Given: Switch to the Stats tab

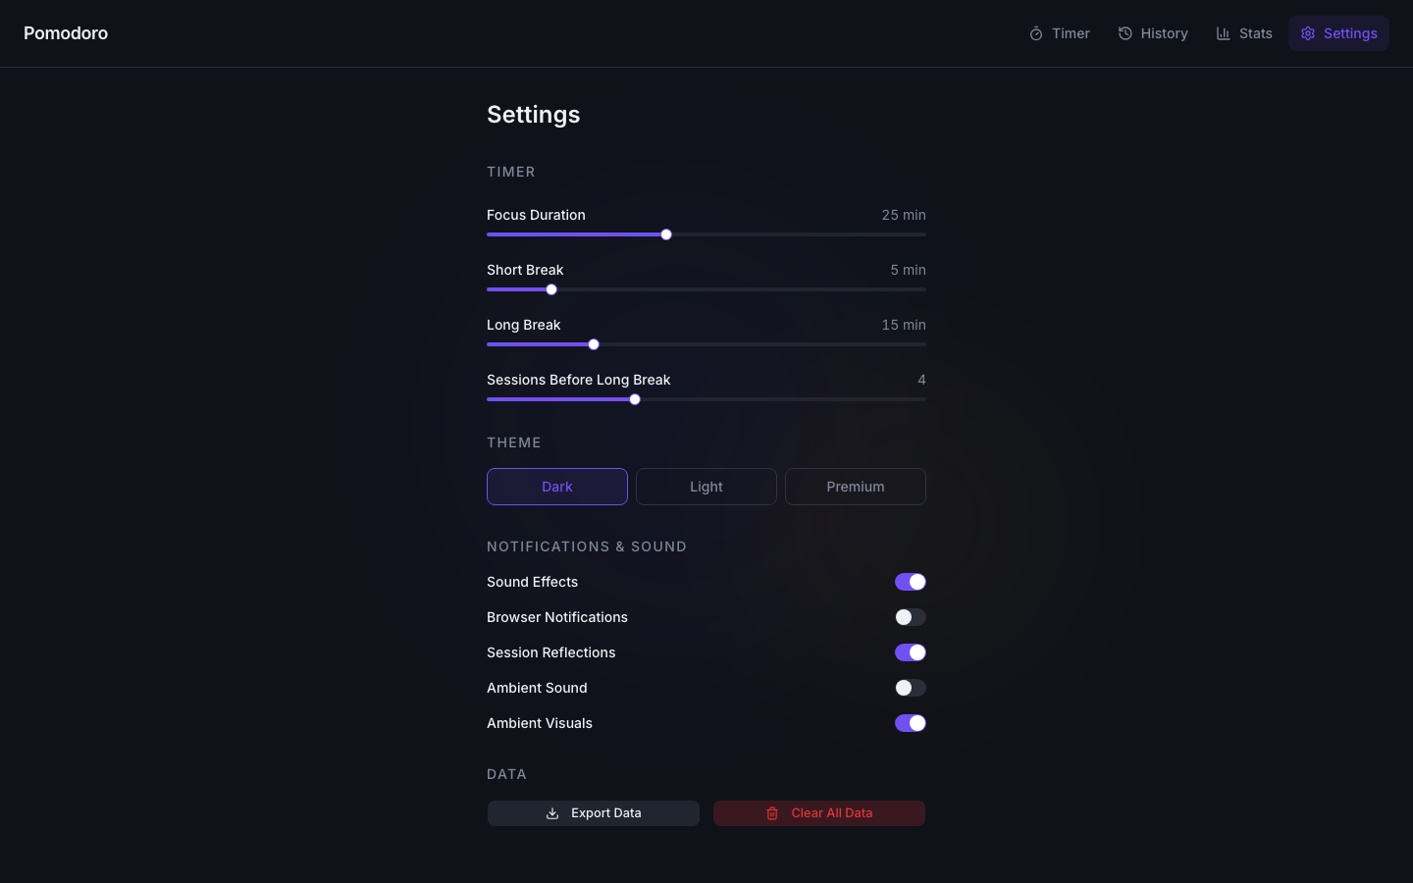Looking at the screenshot, I should pos(1244,33).
